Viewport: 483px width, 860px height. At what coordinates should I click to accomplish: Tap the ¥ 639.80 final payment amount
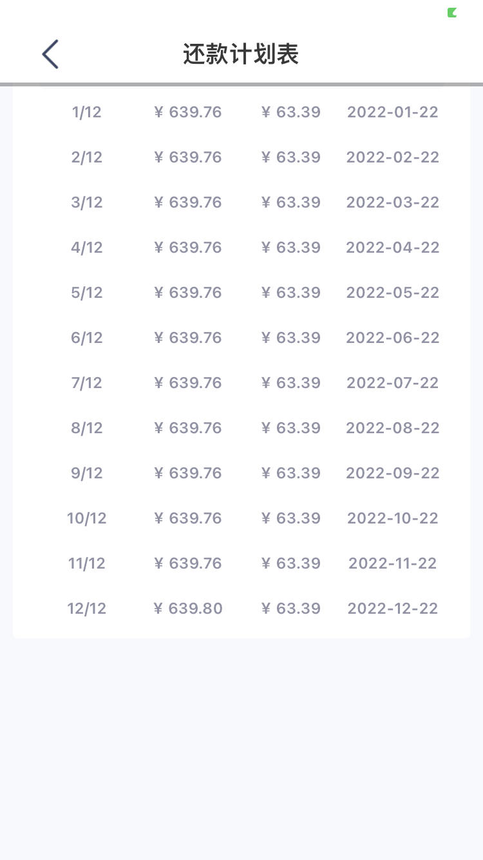click(188, 609)
